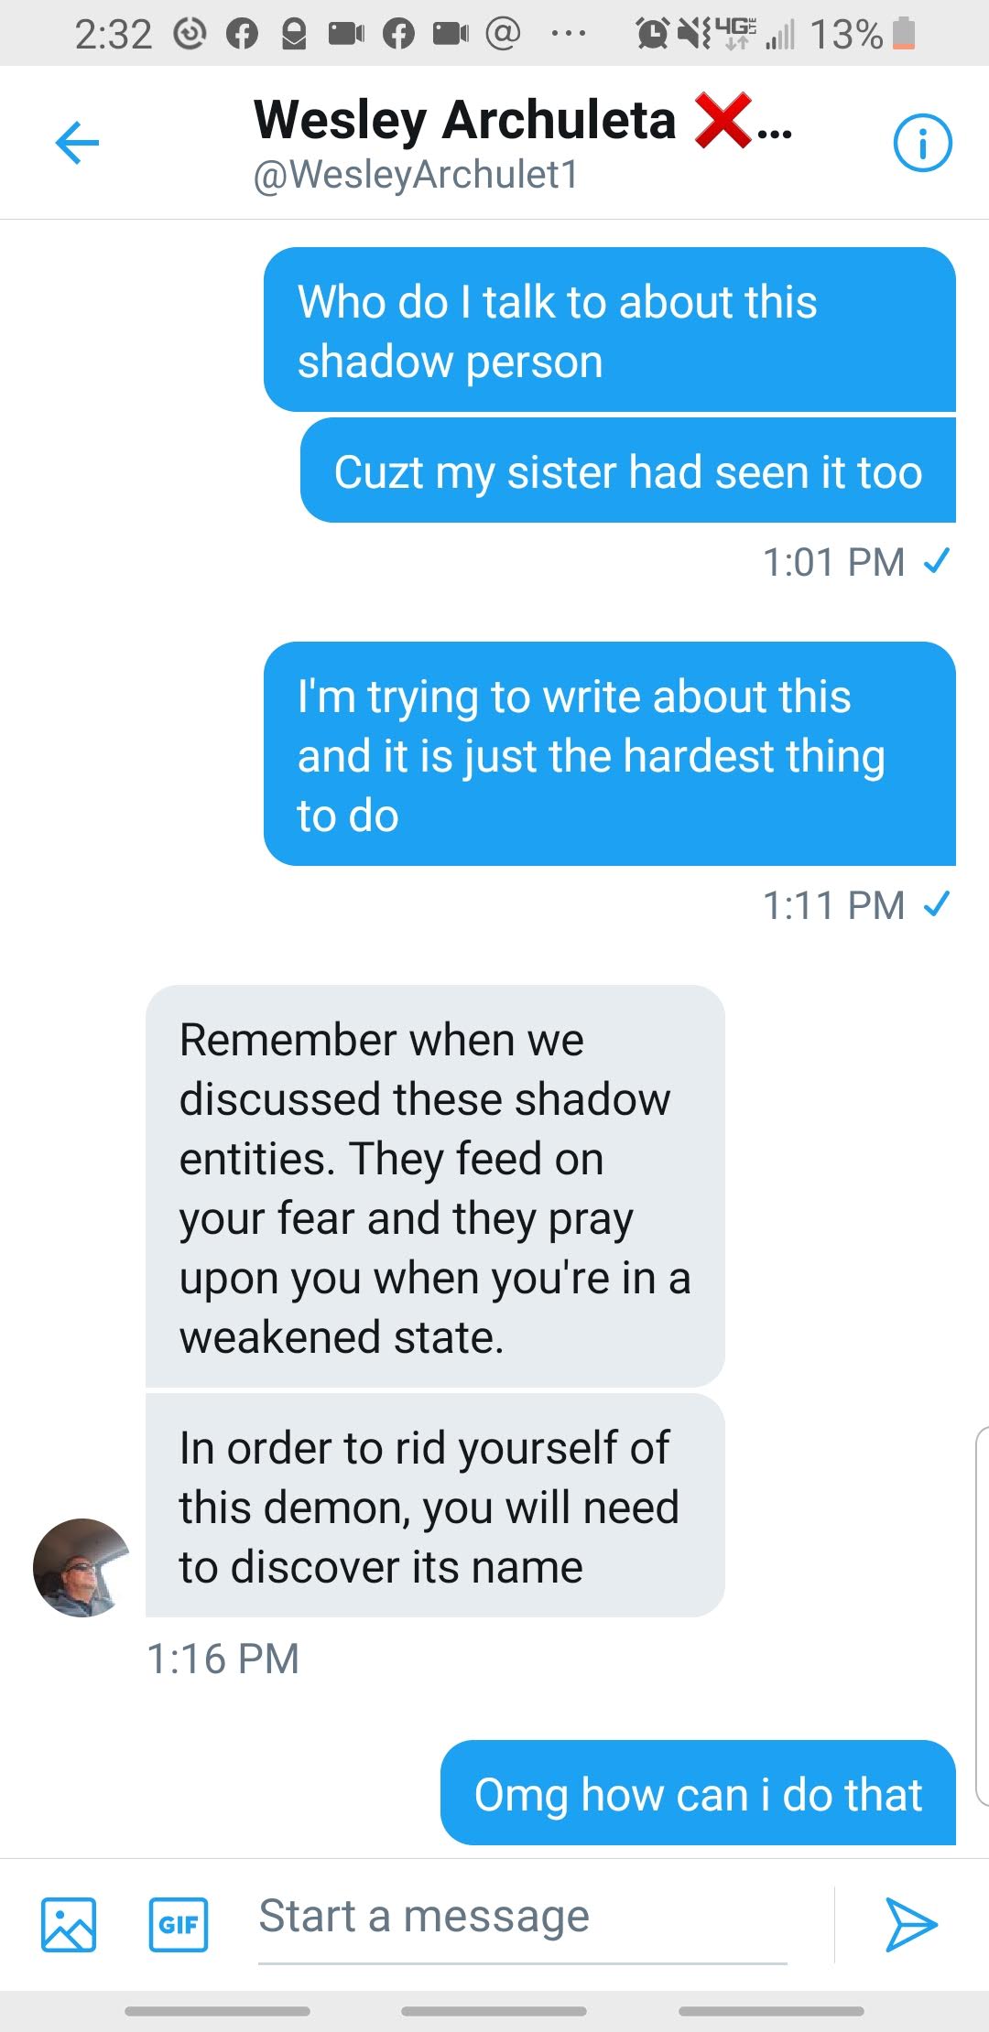Image resolution: width=989 pixels, height=2032 pixels.
Task: Tap 'Remember when we discussed' message bubble
Action: click(435, 1186)
